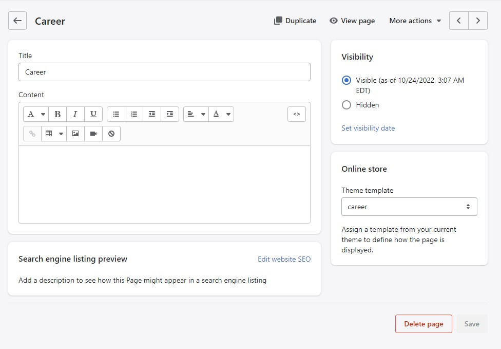Viewport: 501px width, 349px height.
Task: Click the Clear formatting icon
Action: pos(111,134)
